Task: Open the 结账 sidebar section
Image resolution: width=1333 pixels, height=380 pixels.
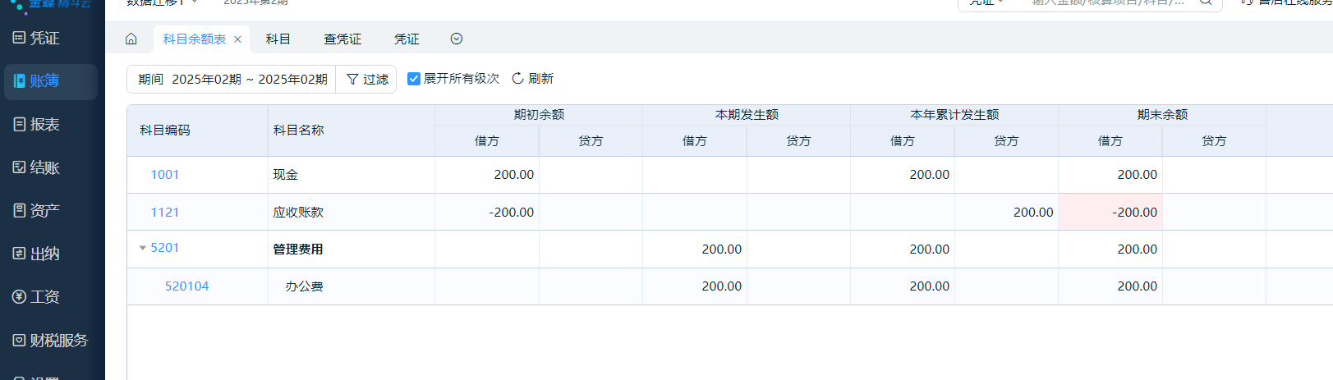Action: click(x=37, y=167)
